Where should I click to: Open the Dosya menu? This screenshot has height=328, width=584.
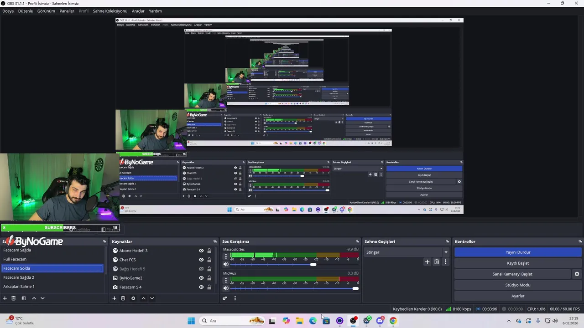8,11
